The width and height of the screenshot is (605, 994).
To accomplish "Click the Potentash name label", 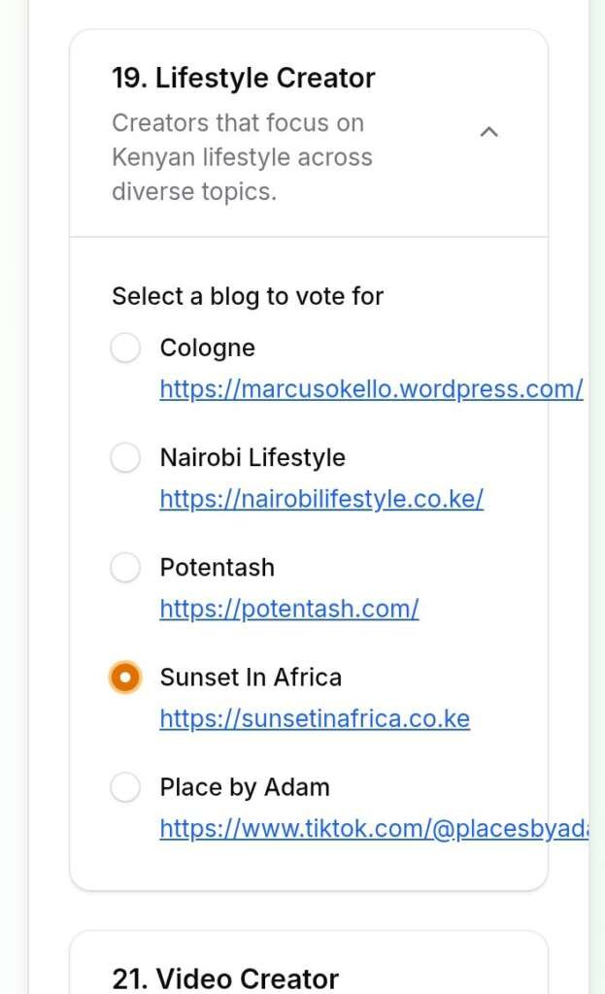I will 217,567.
